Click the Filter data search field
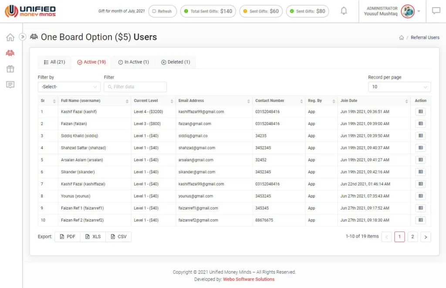Viewport: 446px width, 288px height. [135, 87]
